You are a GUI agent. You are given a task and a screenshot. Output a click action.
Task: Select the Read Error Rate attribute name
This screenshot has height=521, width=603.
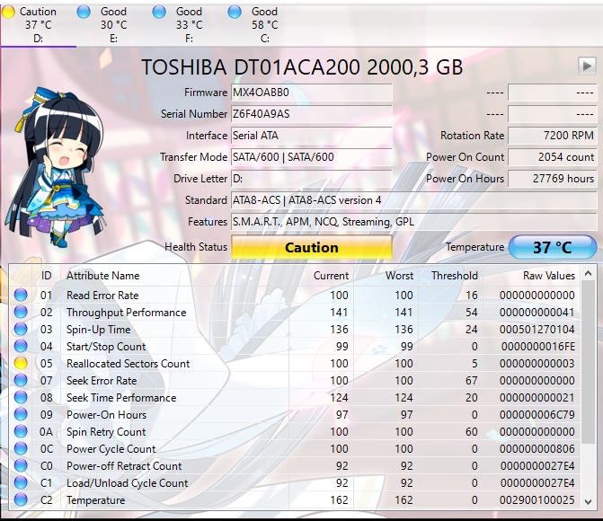pos(102,296)
